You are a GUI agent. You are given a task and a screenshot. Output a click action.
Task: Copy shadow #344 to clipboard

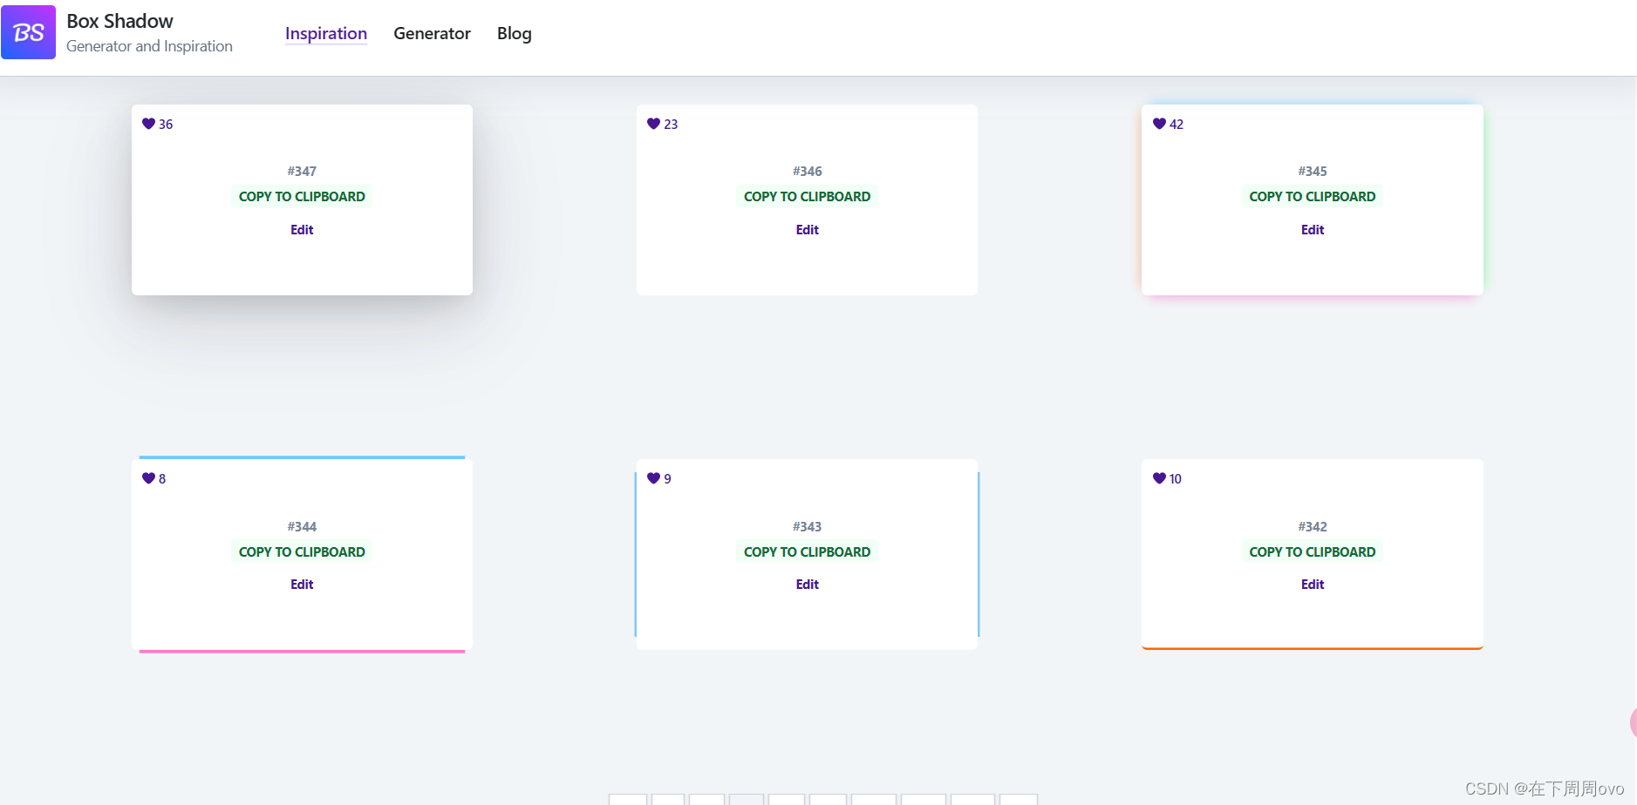[302, 551]
